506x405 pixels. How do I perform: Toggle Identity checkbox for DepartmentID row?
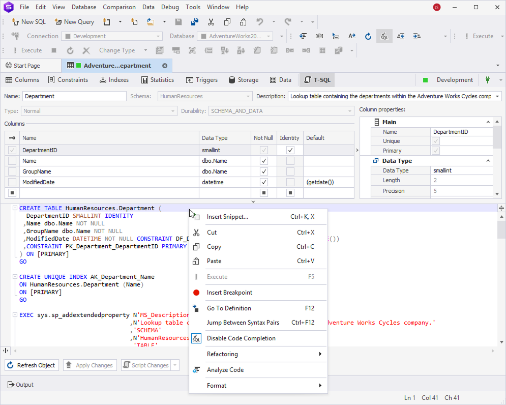[x=290, y=150]
